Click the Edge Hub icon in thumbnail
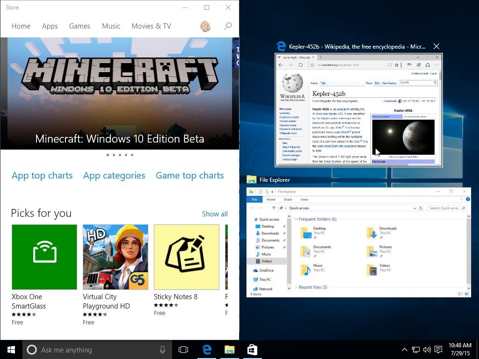 point(409,65)
